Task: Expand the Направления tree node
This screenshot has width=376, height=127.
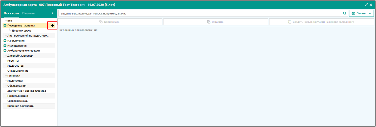Action: tap(5, 41)
